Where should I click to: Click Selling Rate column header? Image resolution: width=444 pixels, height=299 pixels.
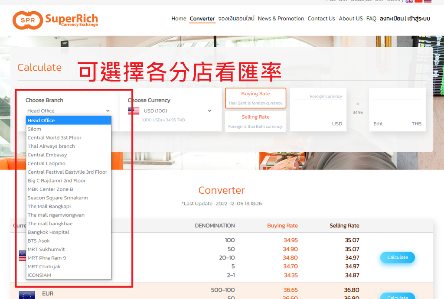tap(344, 226)
